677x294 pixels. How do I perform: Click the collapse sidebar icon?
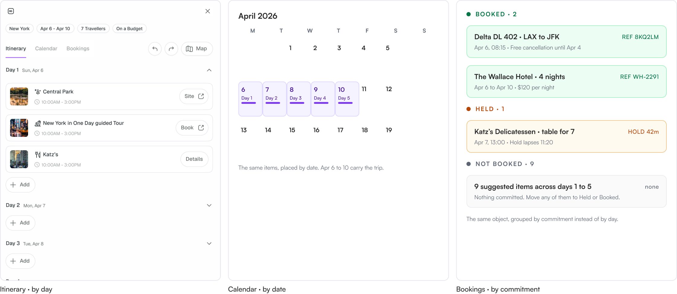coord(11,11)
